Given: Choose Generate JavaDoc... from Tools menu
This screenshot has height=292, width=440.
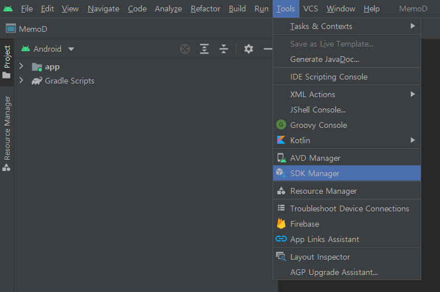Looking at the screenshot, I should tap(347, 59).
